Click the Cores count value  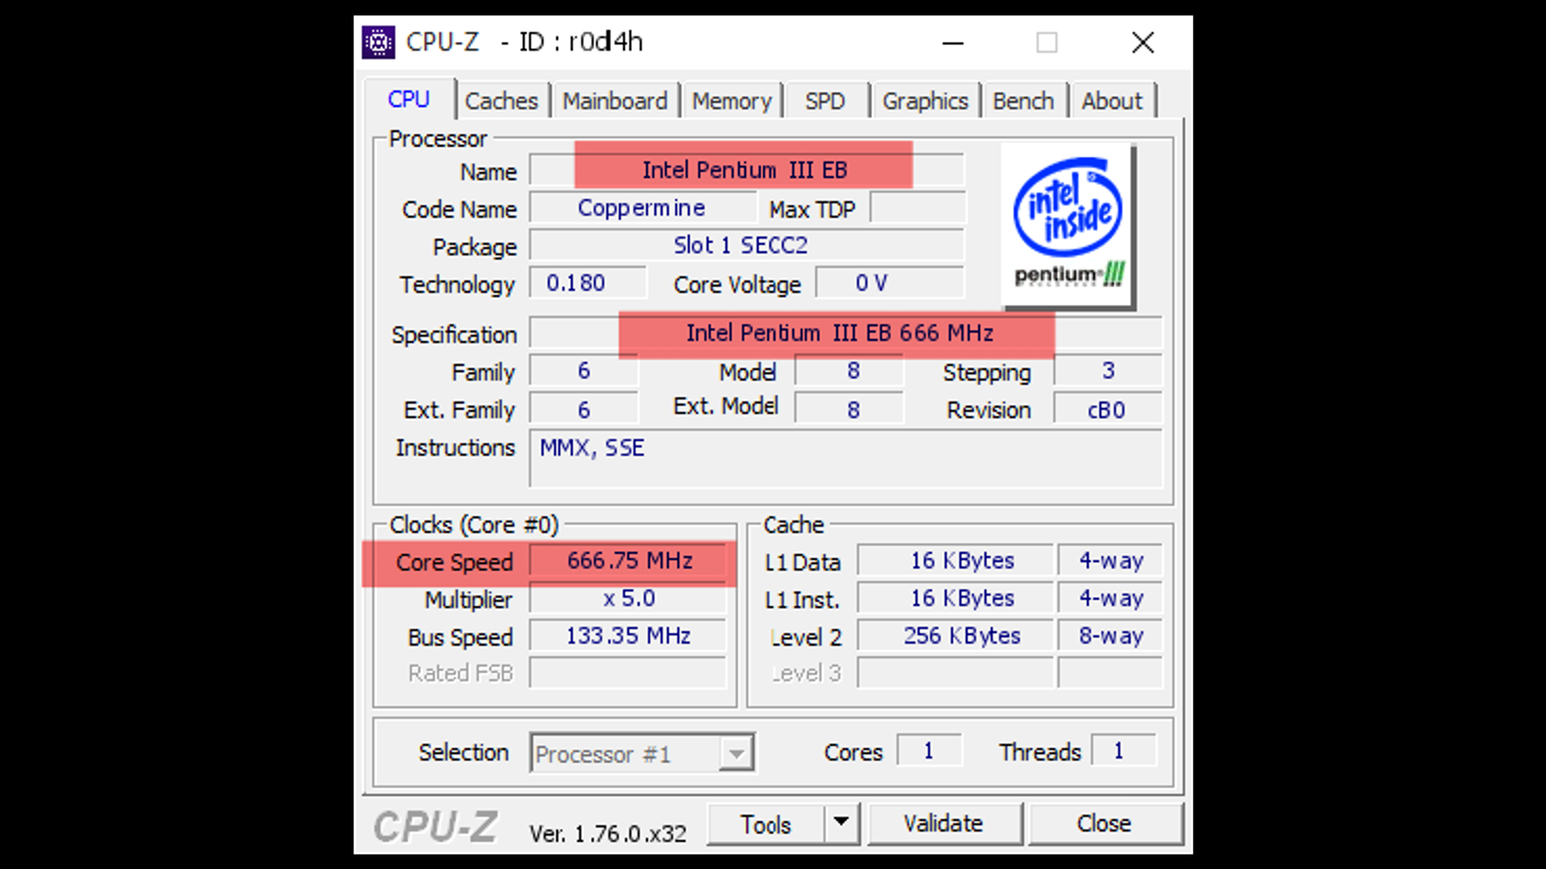point(929,752)
